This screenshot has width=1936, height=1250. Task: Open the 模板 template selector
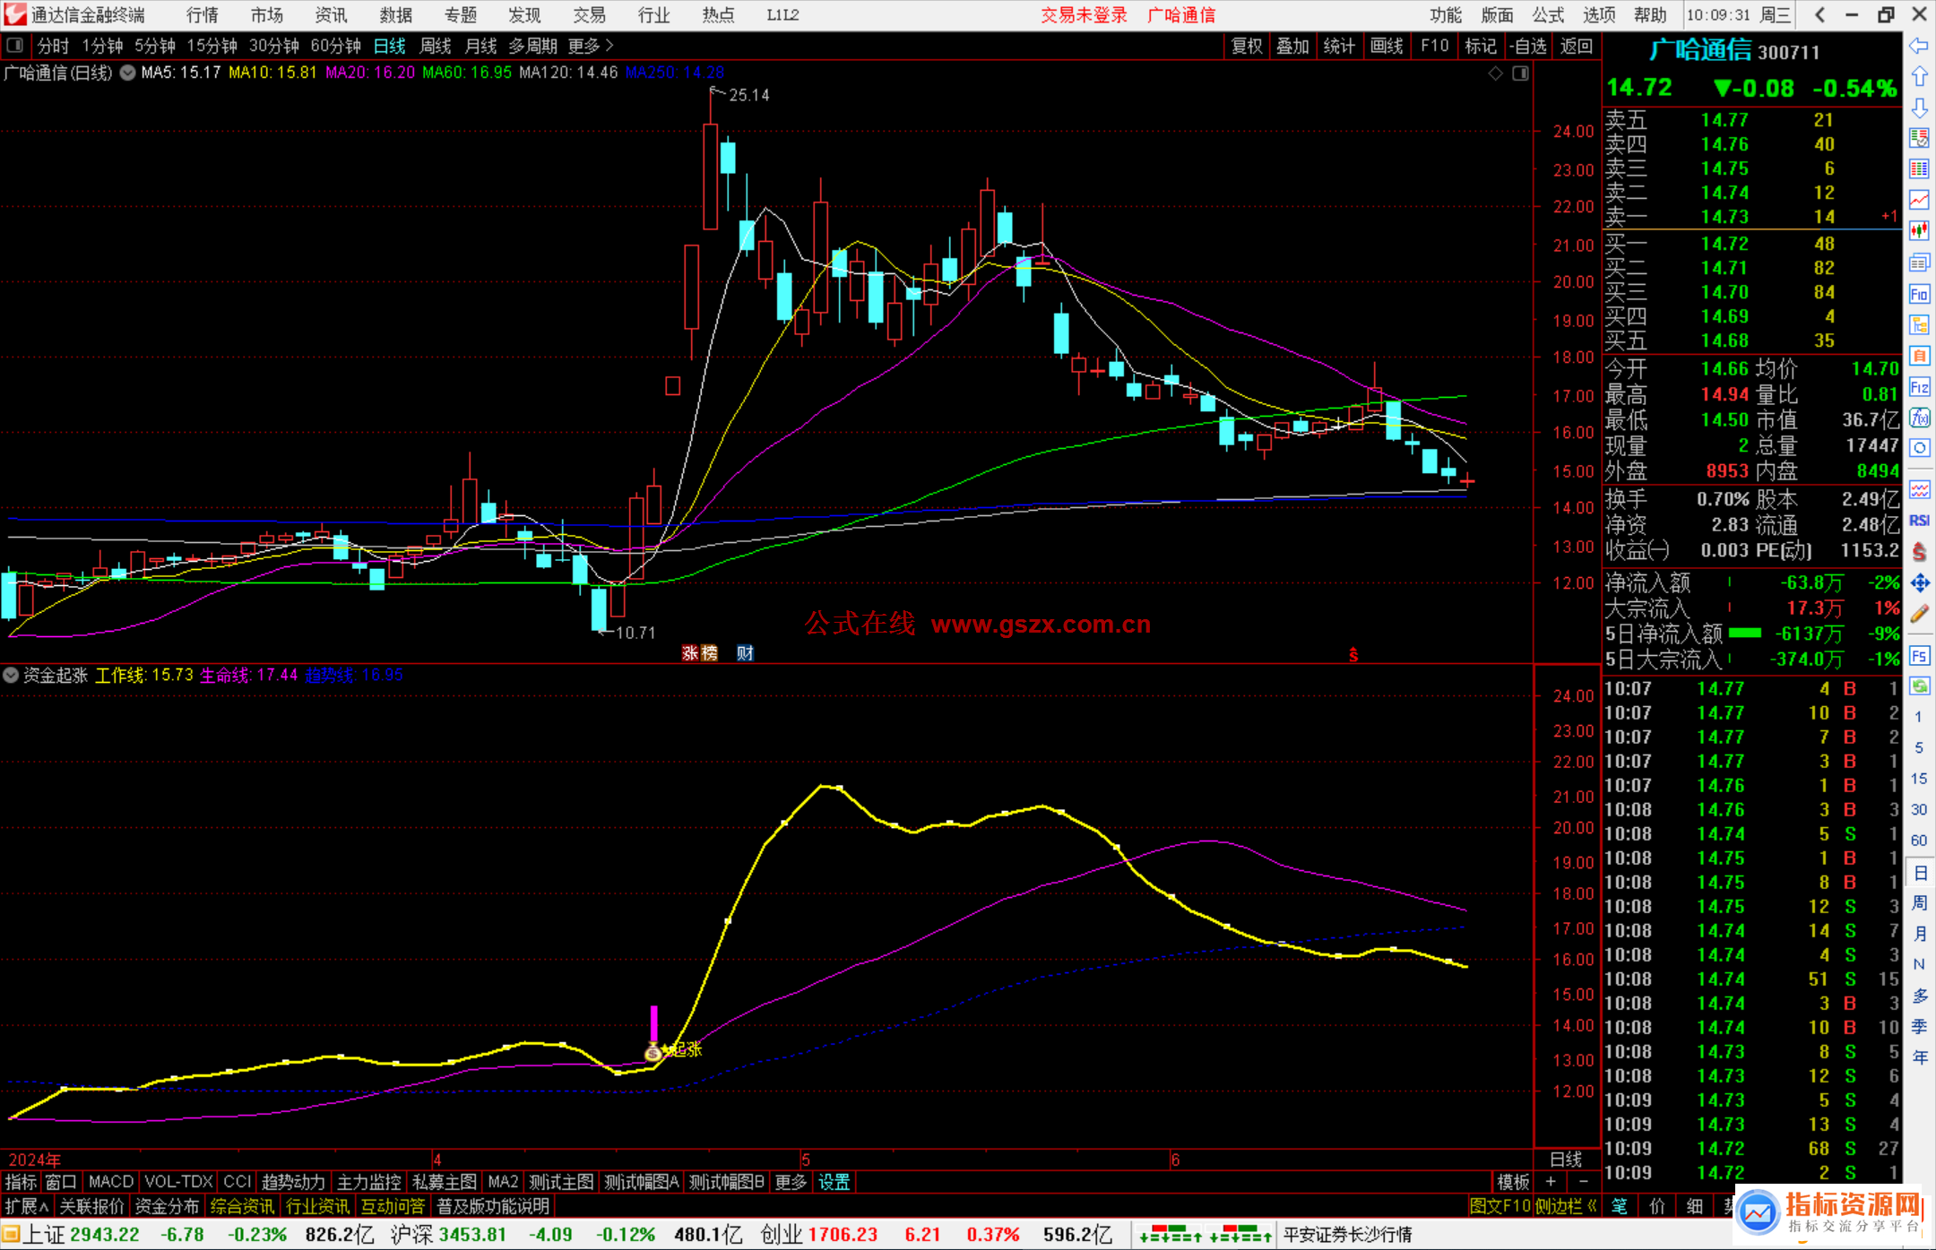(x=1513, y=1182)
